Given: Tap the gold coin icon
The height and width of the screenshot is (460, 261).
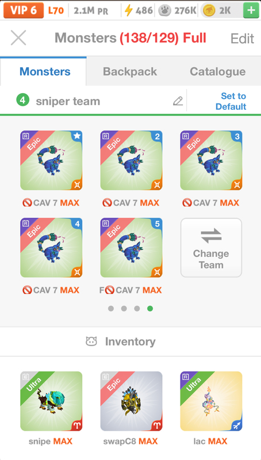Looking at the screenshot, I should [x=209, y=11].
